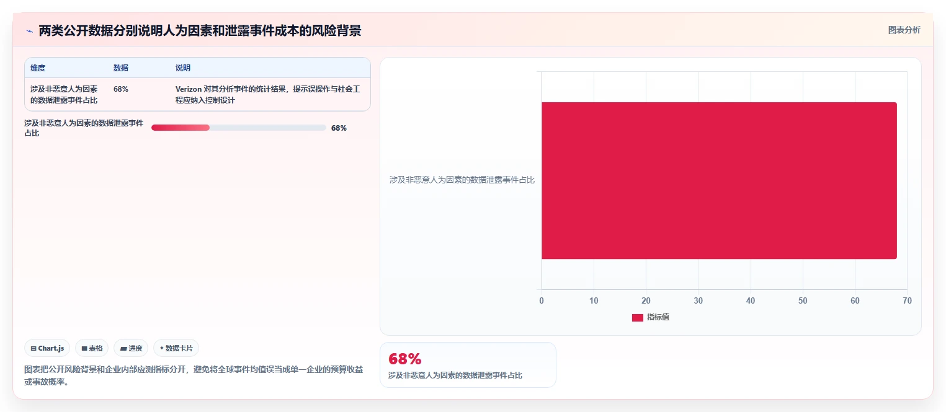This screenshot has height=412, width=946.
Task: Click the large red 68% data card value
Action: 404,359
